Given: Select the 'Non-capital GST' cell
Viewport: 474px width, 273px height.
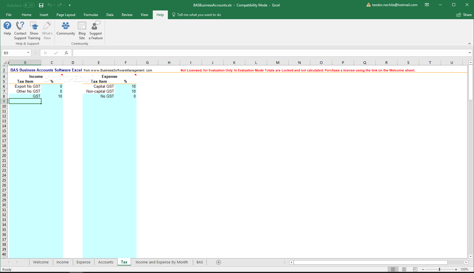Looking at the screenshot, I should pyautogui.click(x=99, y=91).
